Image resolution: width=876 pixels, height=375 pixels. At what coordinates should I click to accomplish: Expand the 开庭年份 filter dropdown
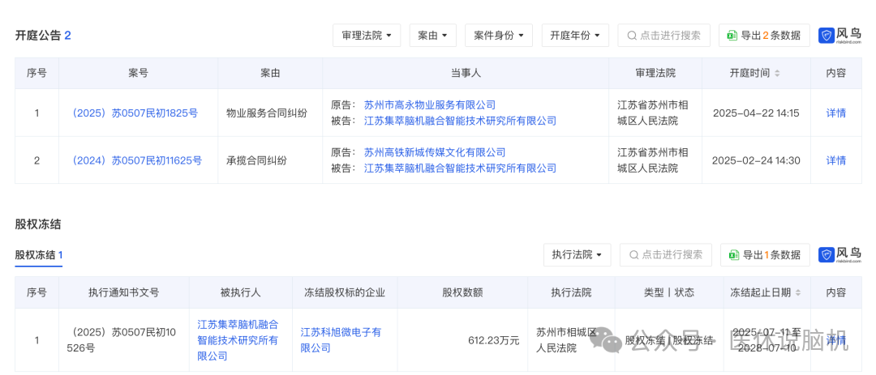574,36
